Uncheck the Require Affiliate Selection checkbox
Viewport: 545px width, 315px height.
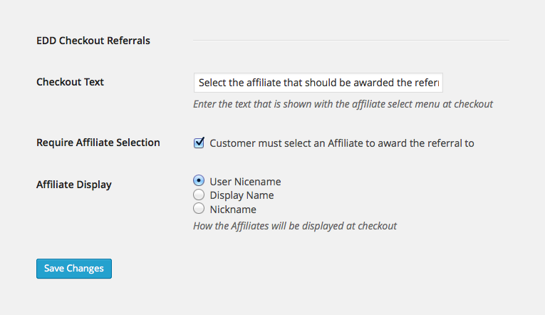199,143
